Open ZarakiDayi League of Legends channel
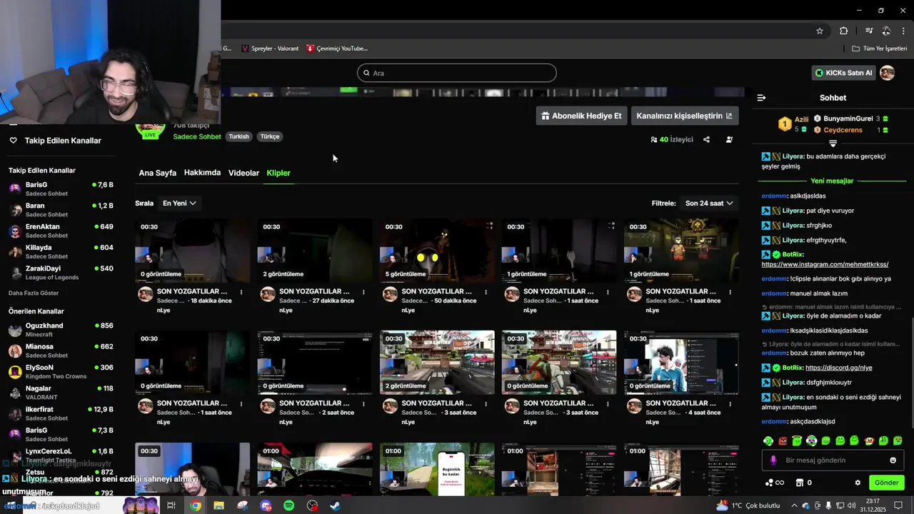The width and height of the screenshot is (914, 514). point(61,273)
